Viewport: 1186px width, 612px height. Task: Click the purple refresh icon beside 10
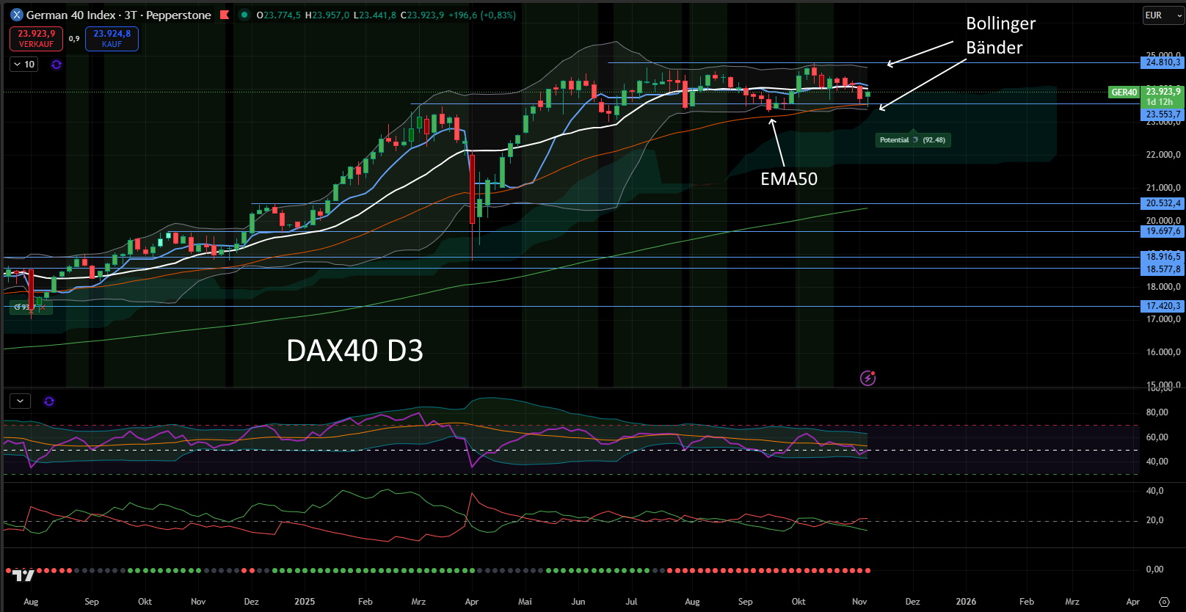(x=57, y=65)
